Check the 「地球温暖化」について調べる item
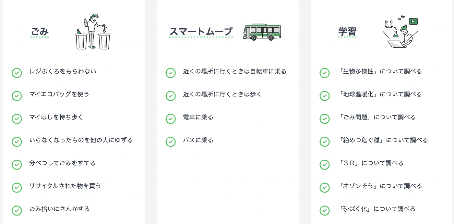 325,96
